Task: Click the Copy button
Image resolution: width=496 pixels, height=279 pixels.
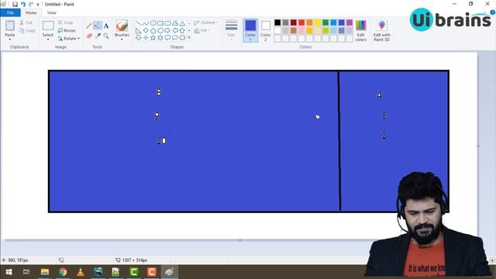Action: point(27,31)
